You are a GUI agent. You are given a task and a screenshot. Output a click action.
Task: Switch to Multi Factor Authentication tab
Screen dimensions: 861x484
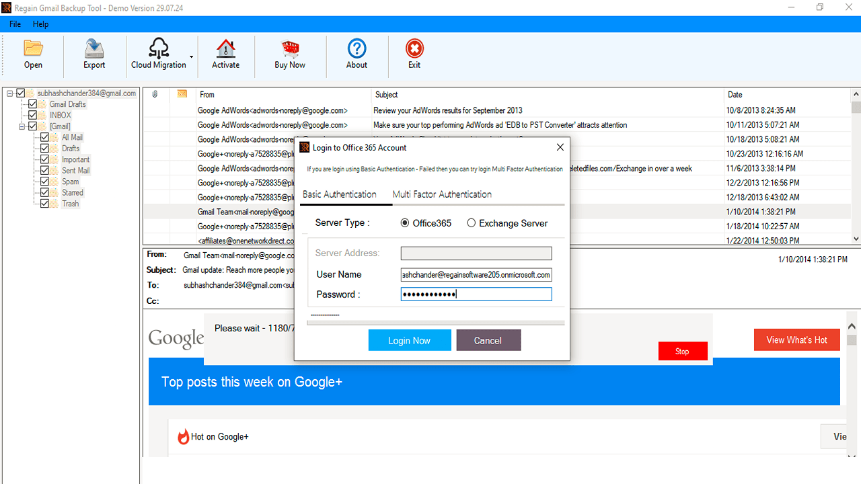[x=441, y=194]
